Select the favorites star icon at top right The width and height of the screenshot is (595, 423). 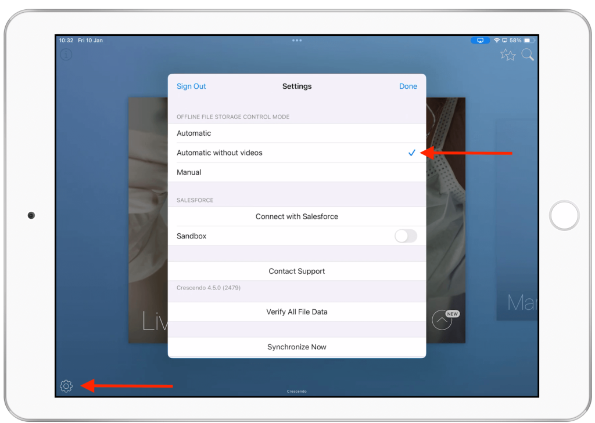click(508, 54)
